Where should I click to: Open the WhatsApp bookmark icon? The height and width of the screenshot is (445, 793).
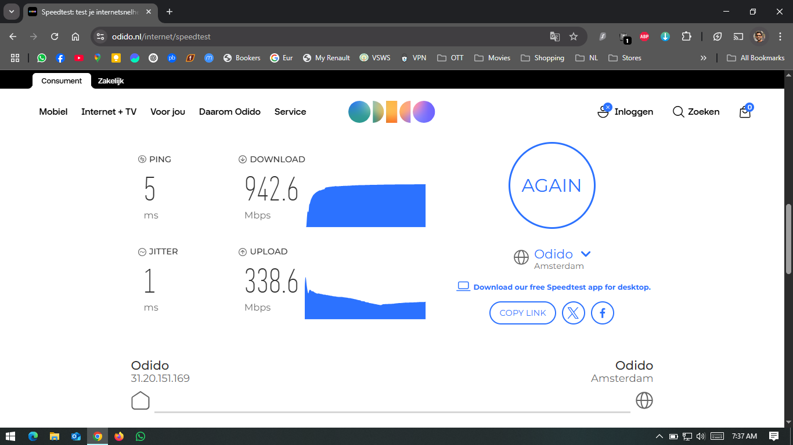[42, 58]
